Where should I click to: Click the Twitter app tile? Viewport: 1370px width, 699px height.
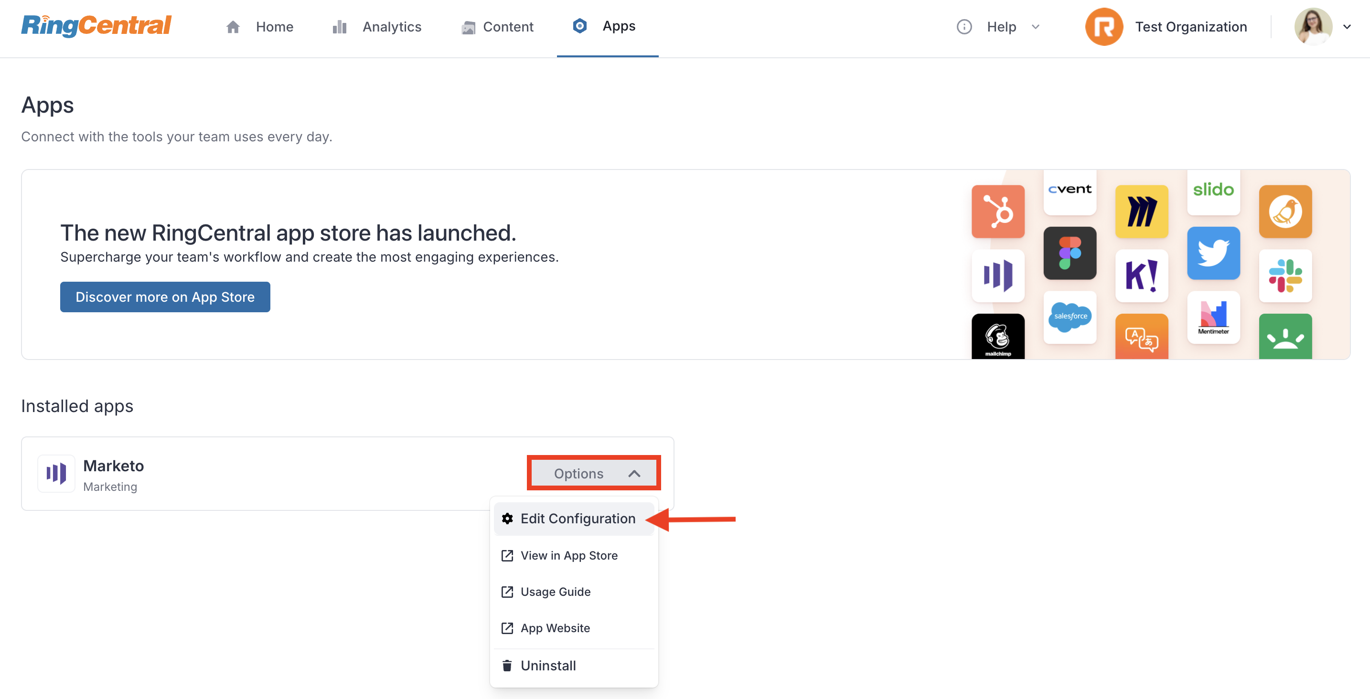point(1213,253)
